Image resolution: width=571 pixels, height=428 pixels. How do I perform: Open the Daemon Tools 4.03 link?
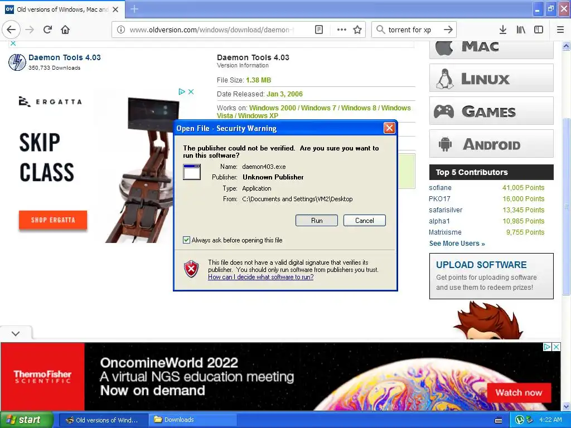[x=65, y=57]
